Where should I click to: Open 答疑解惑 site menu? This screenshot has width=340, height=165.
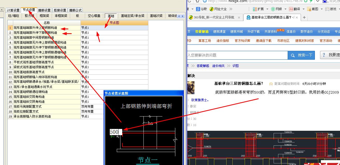pos(202,32)
